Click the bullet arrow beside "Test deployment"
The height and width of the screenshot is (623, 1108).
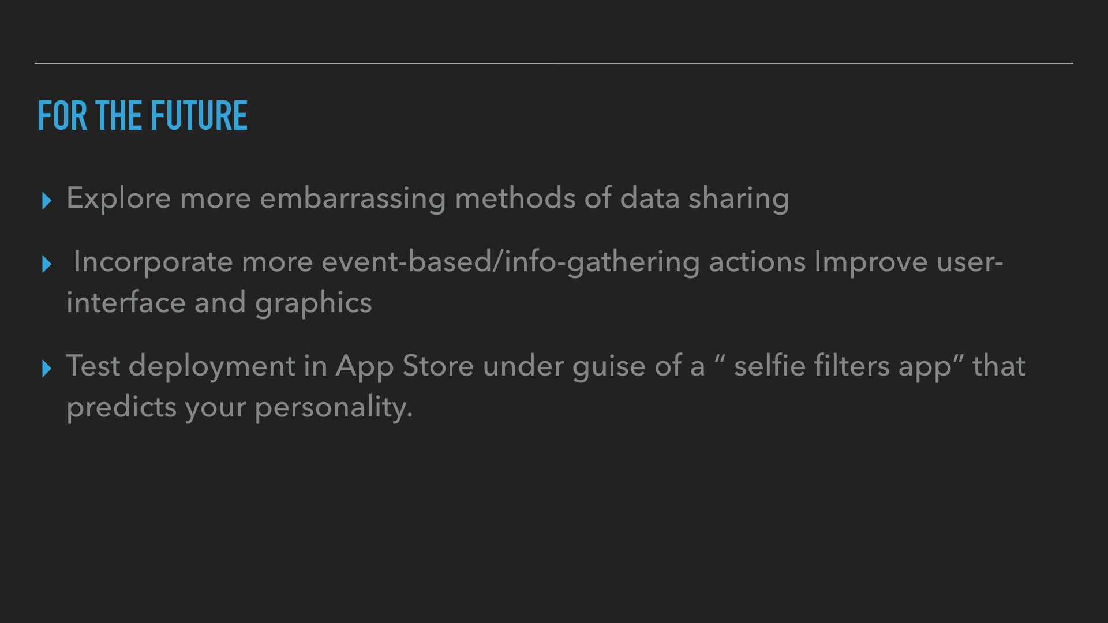[x=47, y=369]
